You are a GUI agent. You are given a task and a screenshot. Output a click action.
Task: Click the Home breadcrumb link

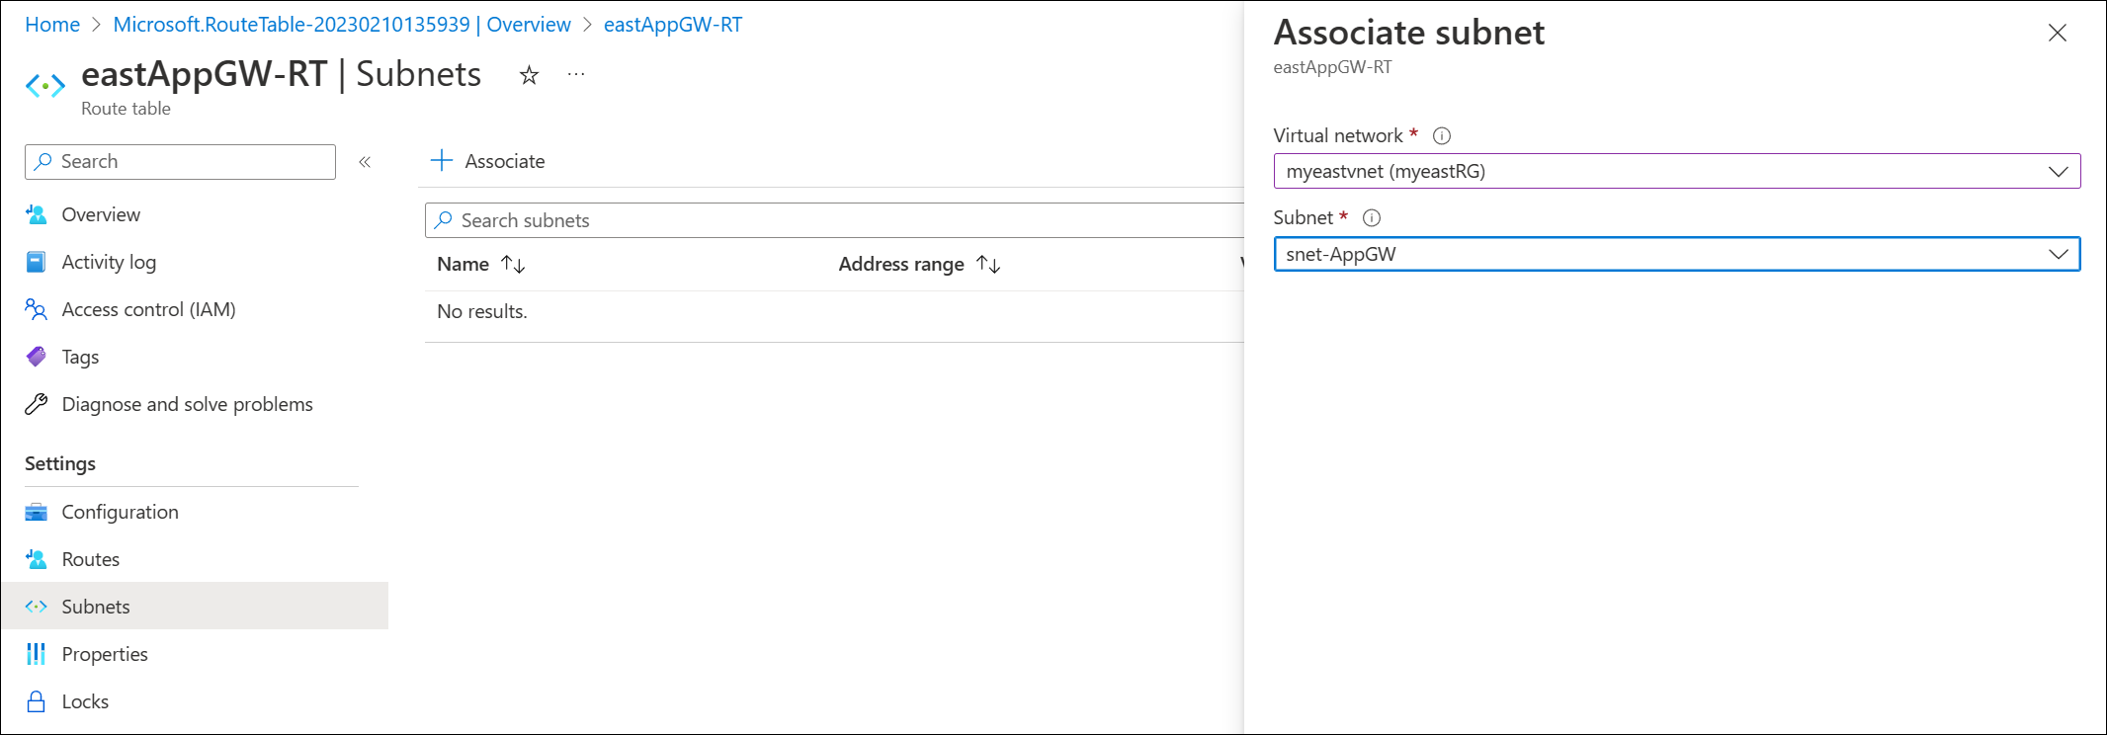[x=52, y=25]
